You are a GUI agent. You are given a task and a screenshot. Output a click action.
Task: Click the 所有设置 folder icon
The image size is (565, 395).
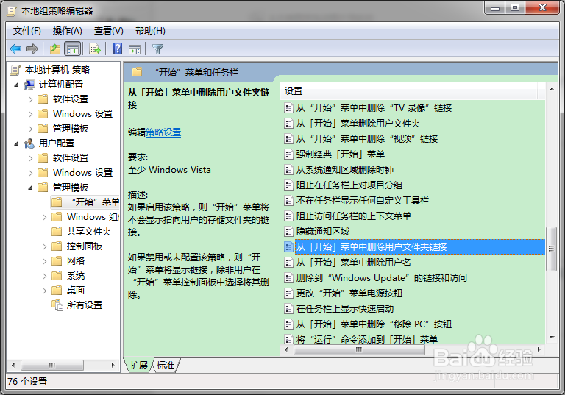click(57, 305)
